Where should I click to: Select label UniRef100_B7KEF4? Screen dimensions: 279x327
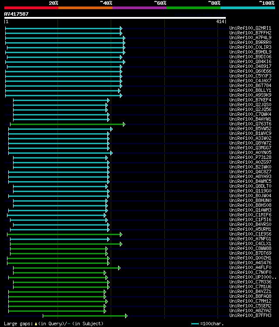[250, 100]
